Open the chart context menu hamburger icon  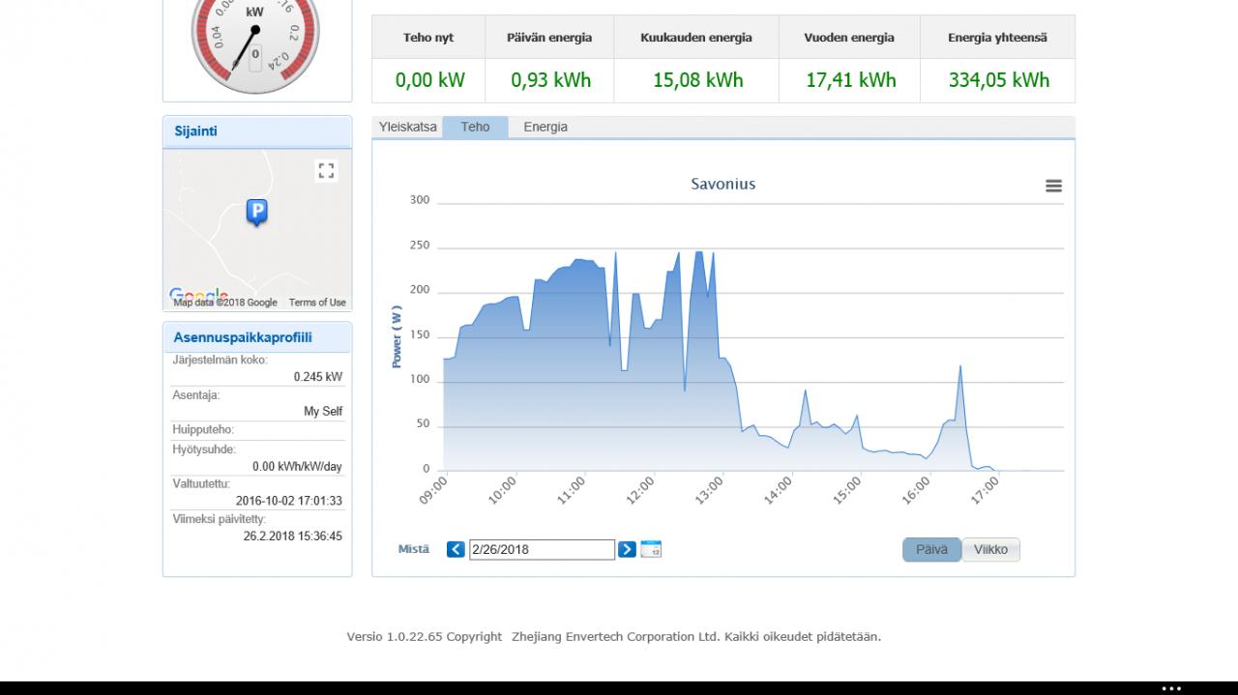tap(1053, 186)
